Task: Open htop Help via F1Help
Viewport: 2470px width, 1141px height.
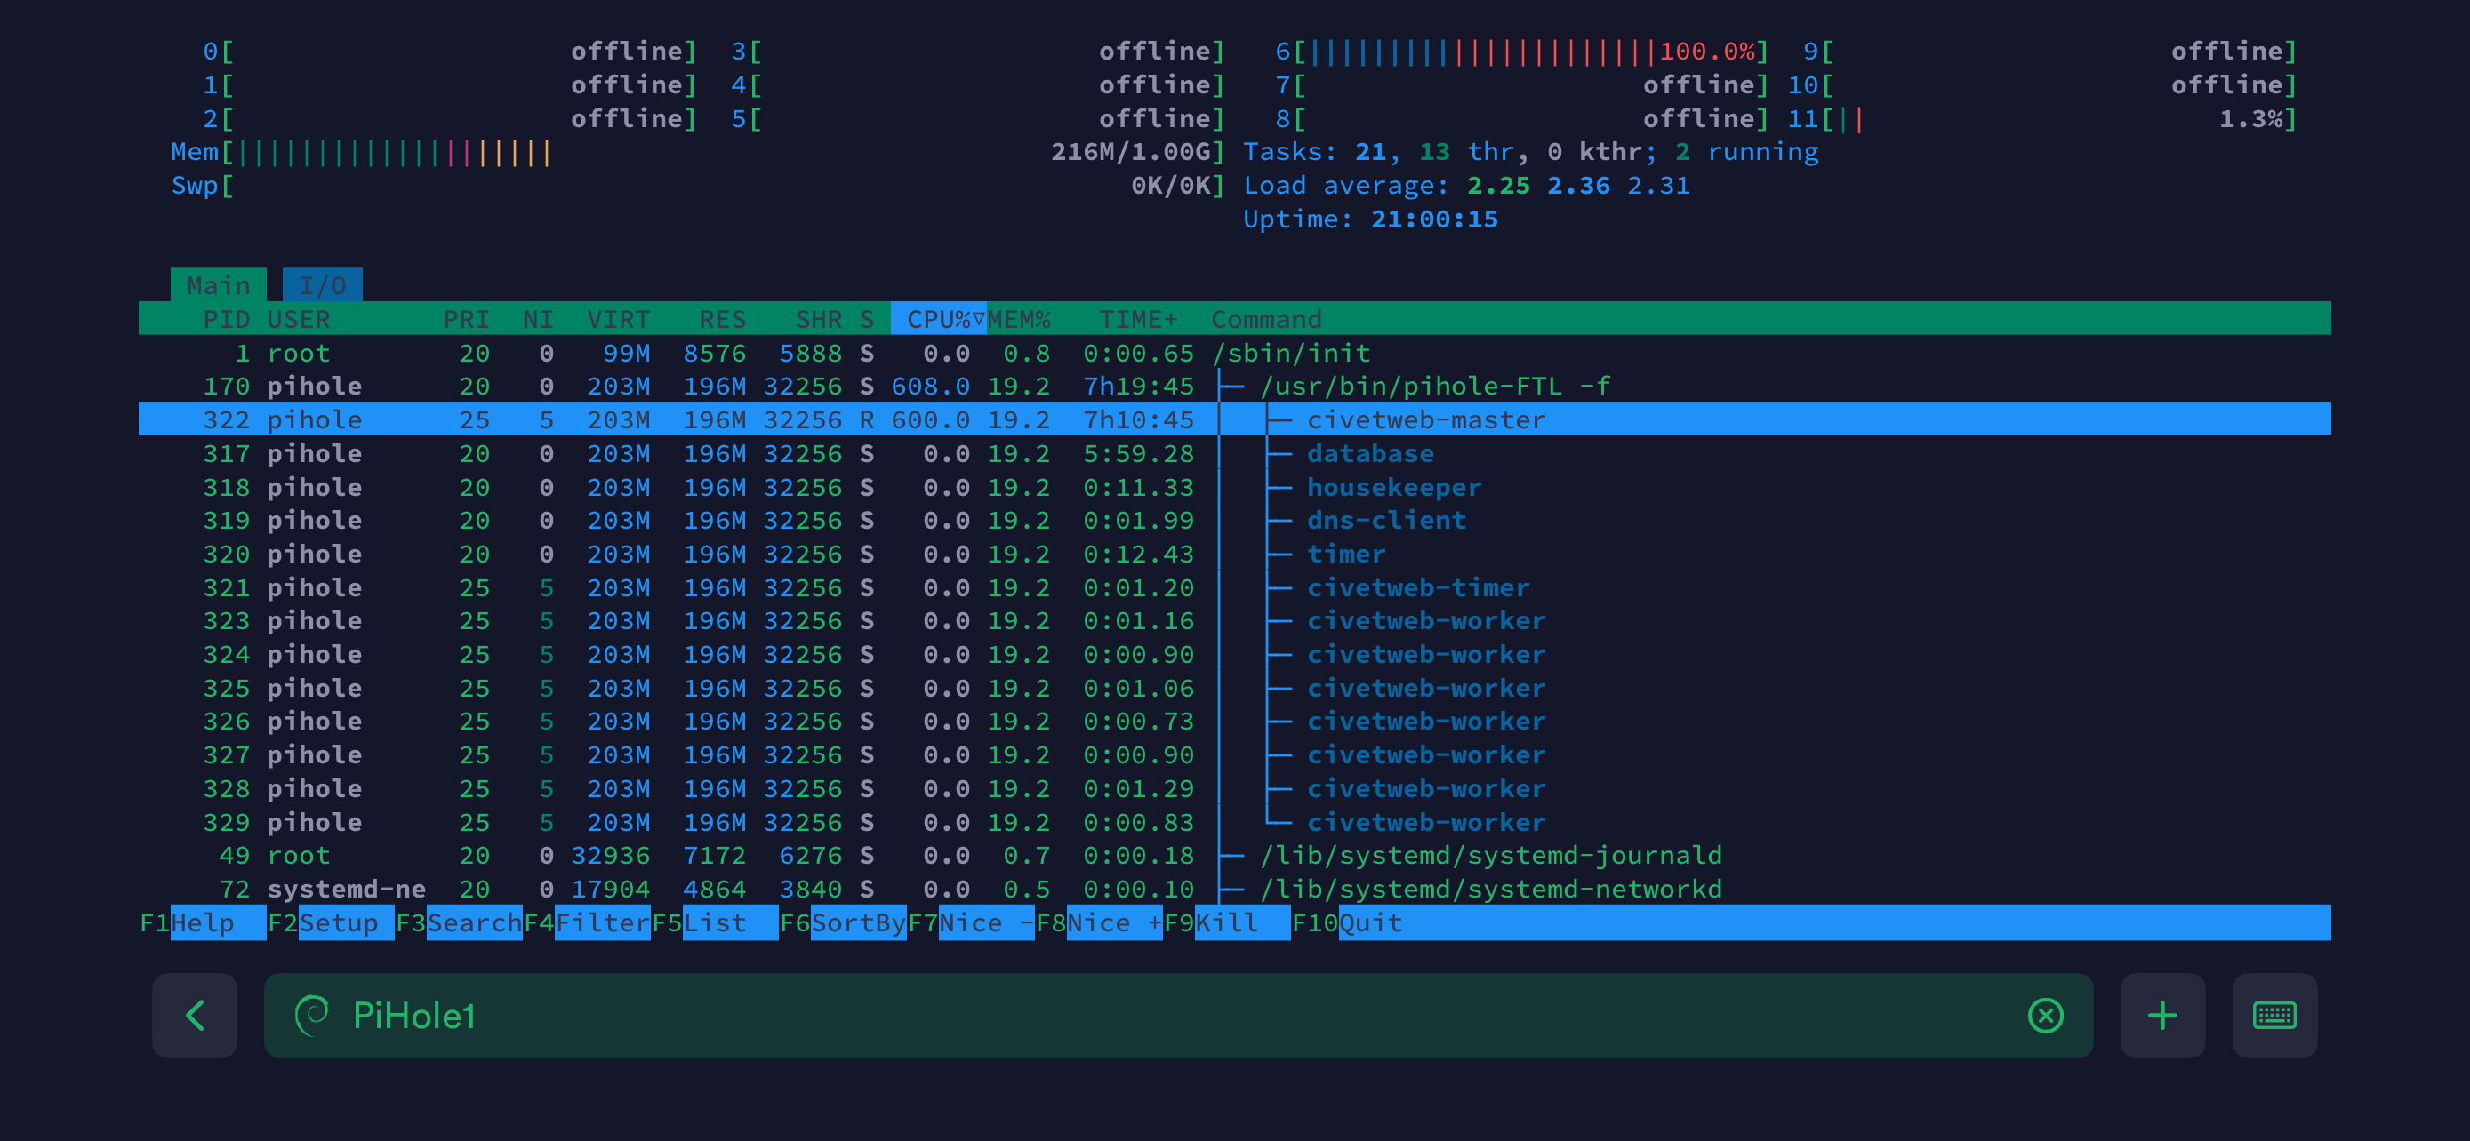Action: (x=203, y=922)
